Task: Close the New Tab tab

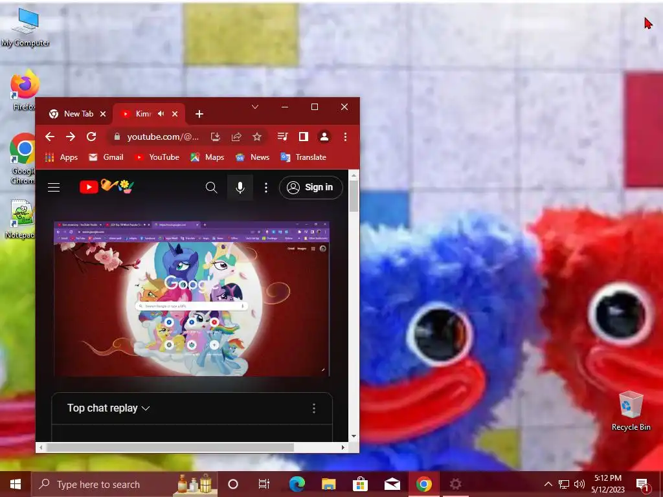Action: [x=103, y=114]
